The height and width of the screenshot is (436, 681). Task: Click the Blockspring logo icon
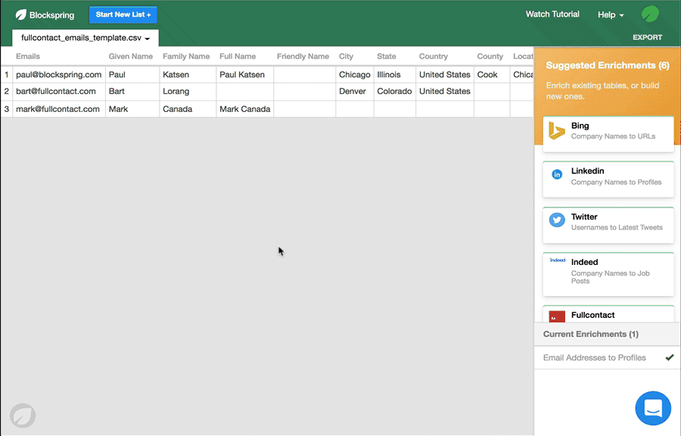(19, 14)
